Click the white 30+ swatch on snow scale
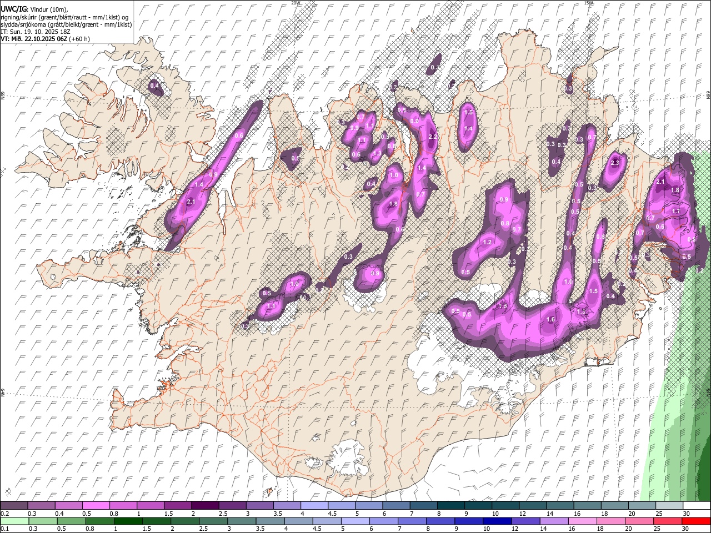711x533 pixels. click(x=696, y=505)
